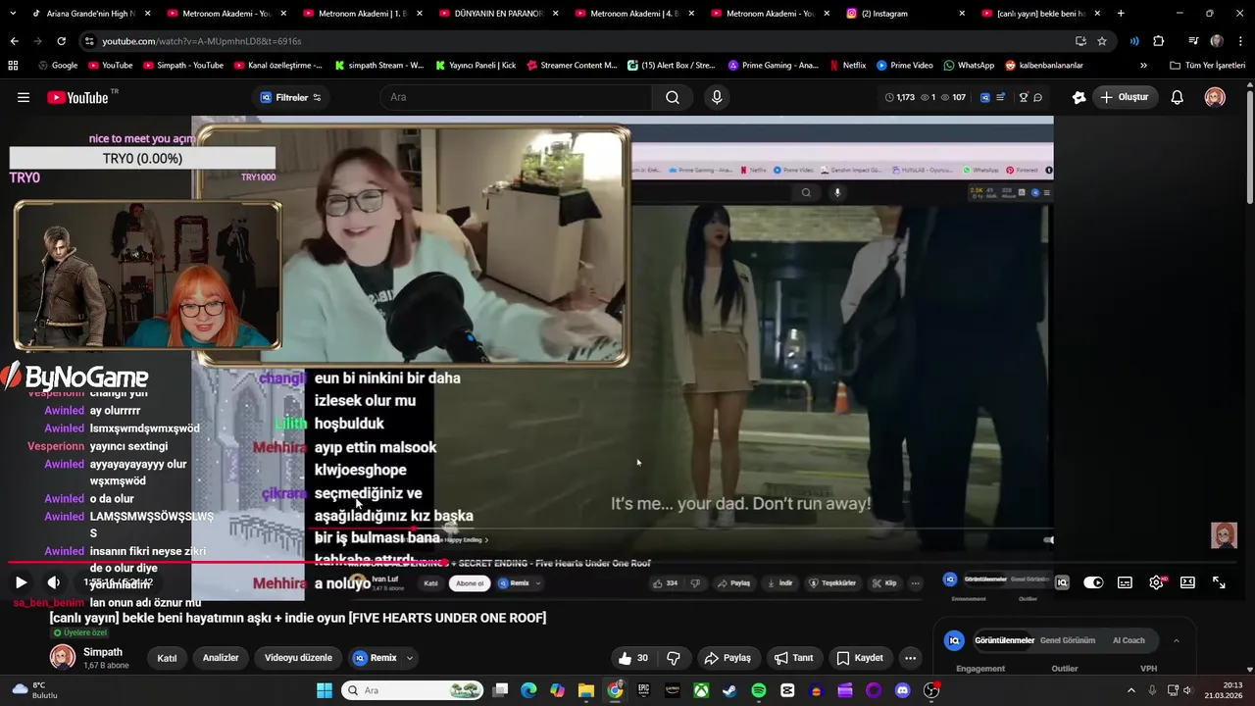Switch to DÜNYANIN EN PARANOR tab
The image size is (1255, 706).
[x=498, y=14]
